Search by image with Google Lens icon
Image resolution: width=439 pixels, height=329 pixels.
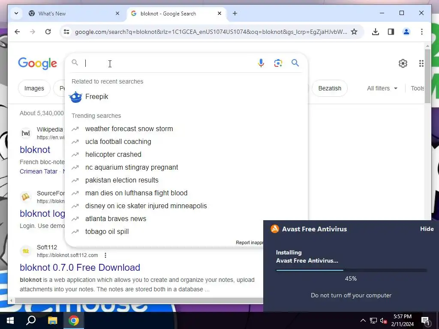[278, 63]
